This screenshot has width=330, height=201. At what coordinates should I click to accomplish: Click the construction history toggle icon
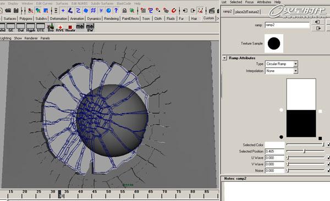pos(200,10)
